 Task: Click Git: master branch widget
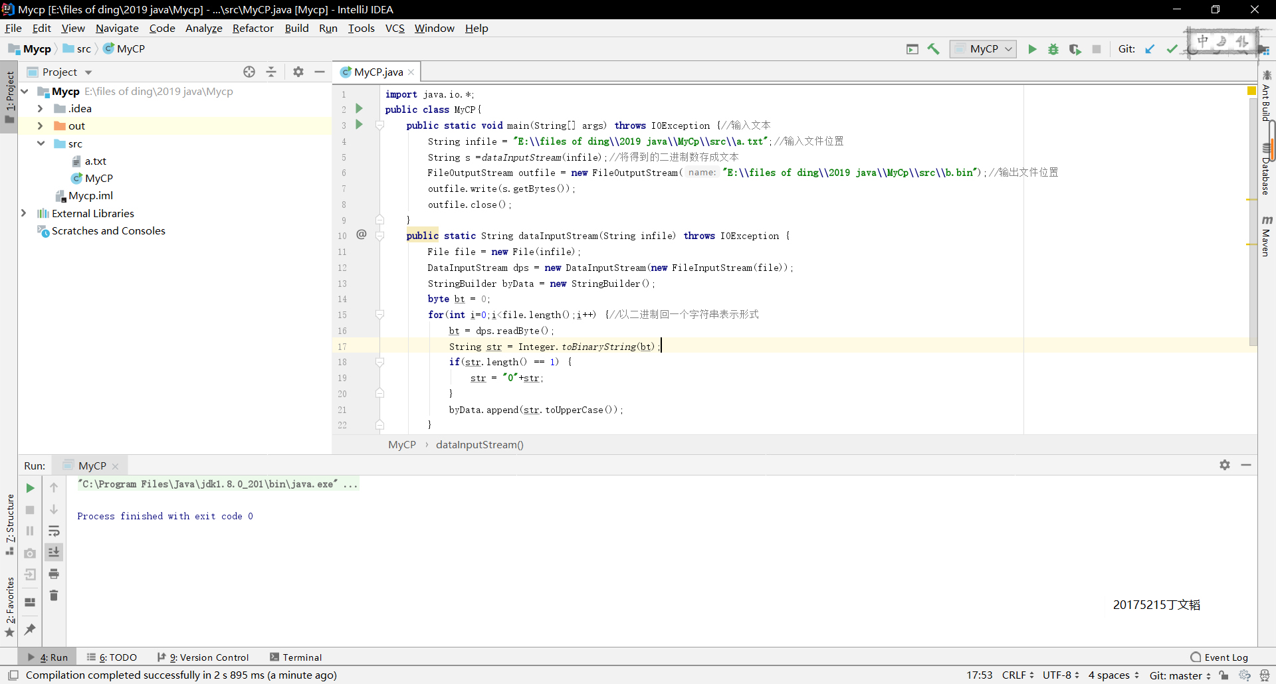pyautogui.click(x=1180, y=675)
